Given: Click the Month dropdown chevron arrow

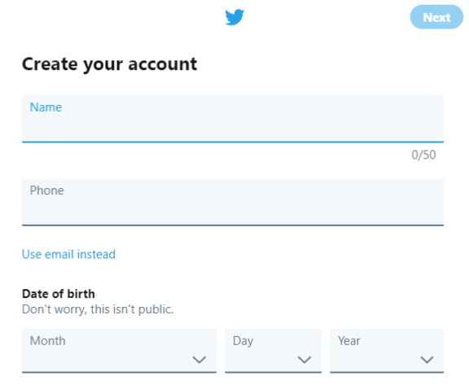Looking at the screenshot, I should pos(199,360).
